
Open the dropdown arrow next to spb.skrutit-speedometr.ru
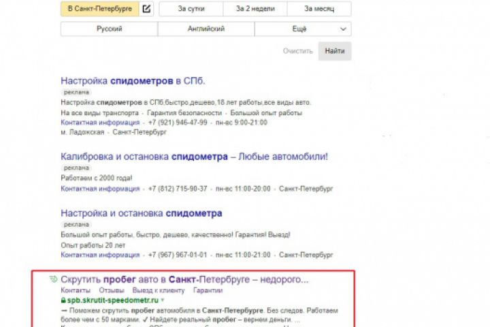click(163, 300)
